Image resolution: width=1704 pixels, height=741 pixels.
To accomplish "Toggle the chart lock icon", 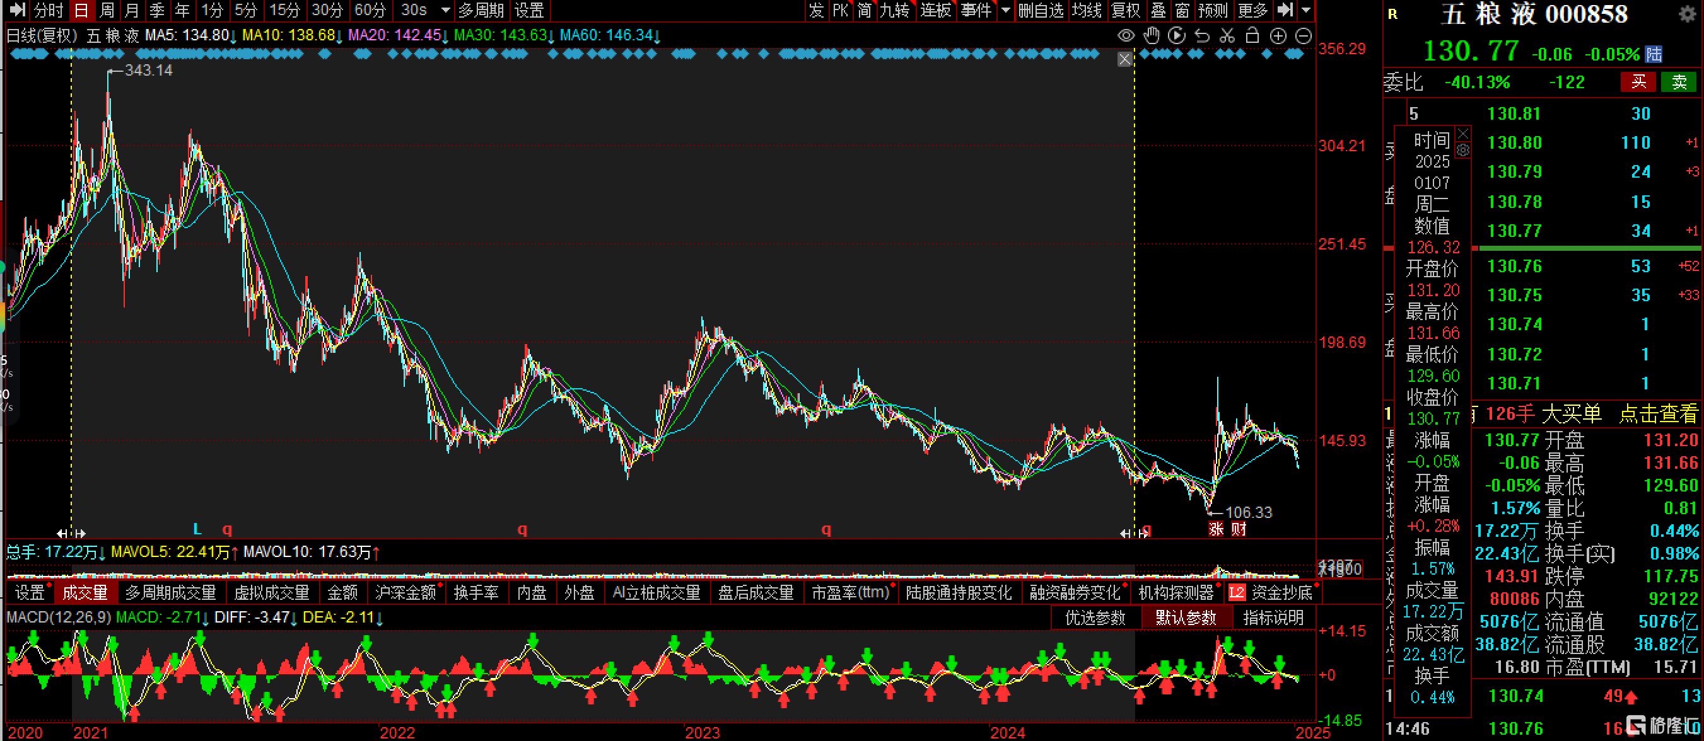I will tap(1252, 36).
